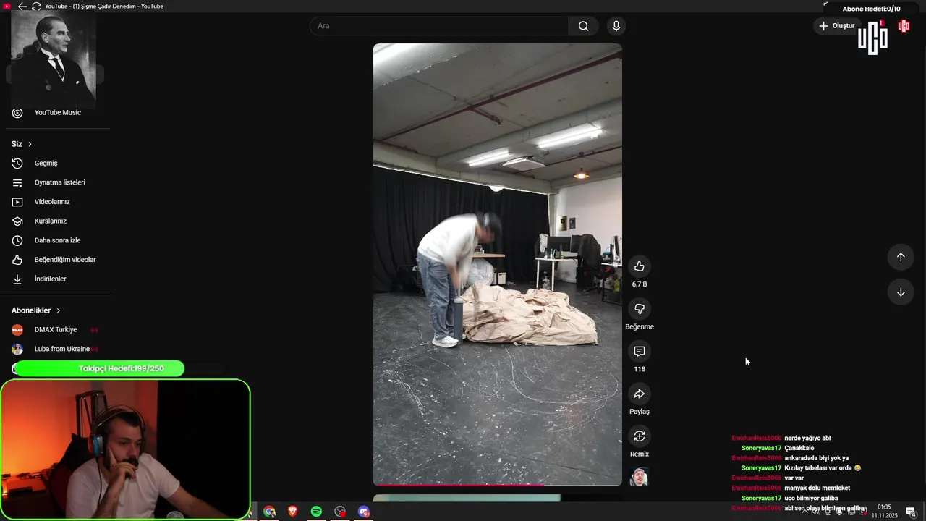926x521 pixels.
Task: Open the Remix option
Action: [640, 436]
